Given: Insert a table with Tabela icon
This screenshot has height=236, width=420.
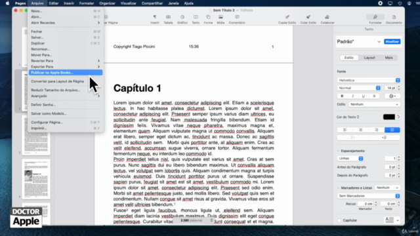Looking at the screenshot, I should pos(168,19).
